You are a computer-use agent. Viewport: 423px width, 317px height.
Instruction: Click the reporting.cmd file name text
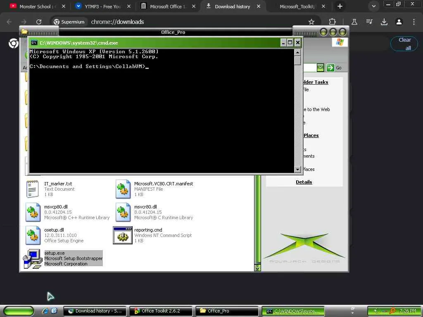coord(148,230)
